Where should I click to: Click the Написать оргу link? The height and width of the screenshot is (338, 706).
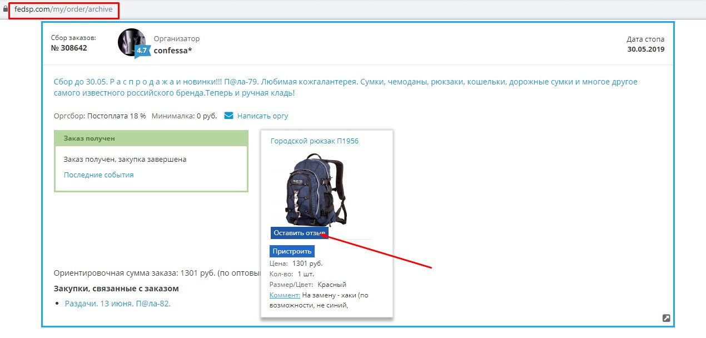[x=262, y=116]
